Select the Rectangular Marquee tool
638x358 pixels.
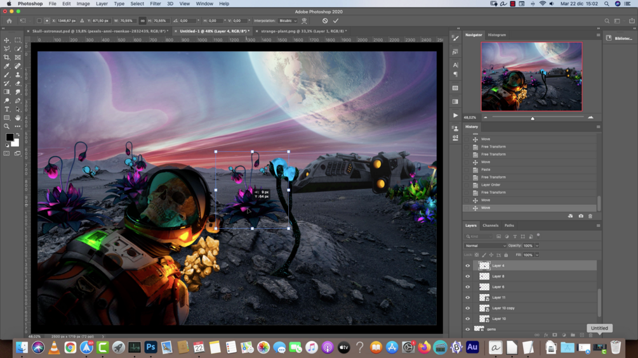pyautogui.click(x=18, y=40)
